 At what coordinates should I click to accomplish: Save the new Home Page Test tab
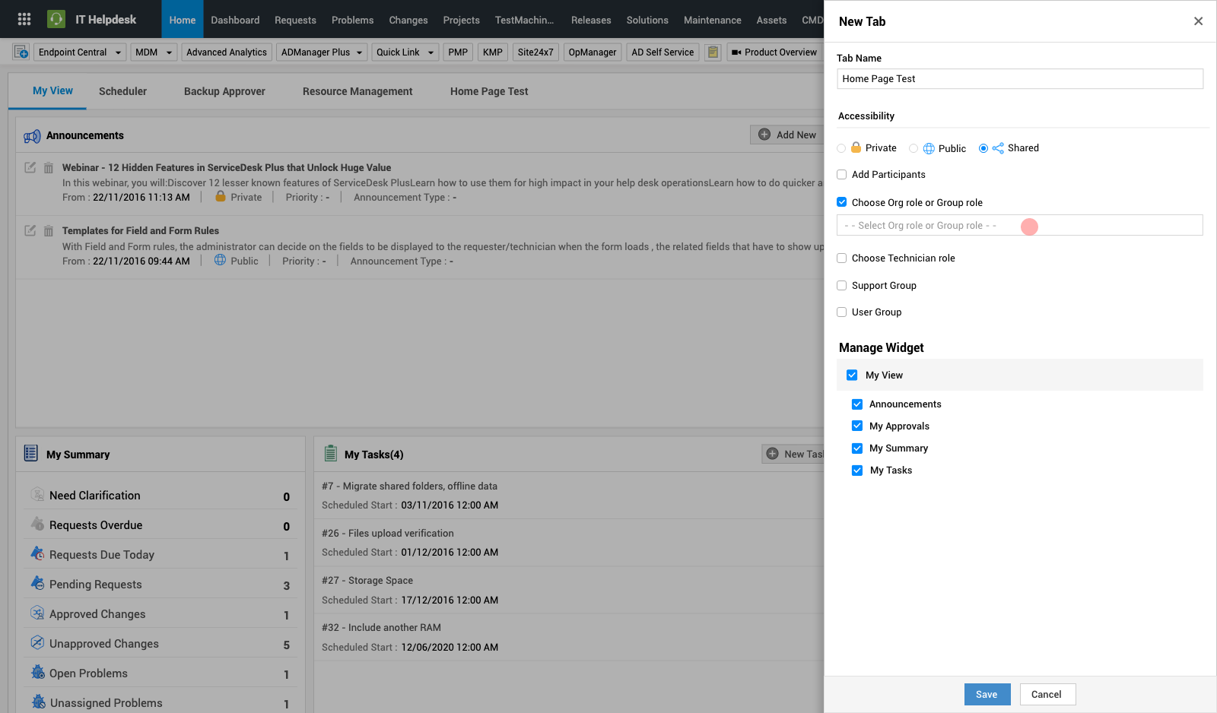[x=987, y=694]
